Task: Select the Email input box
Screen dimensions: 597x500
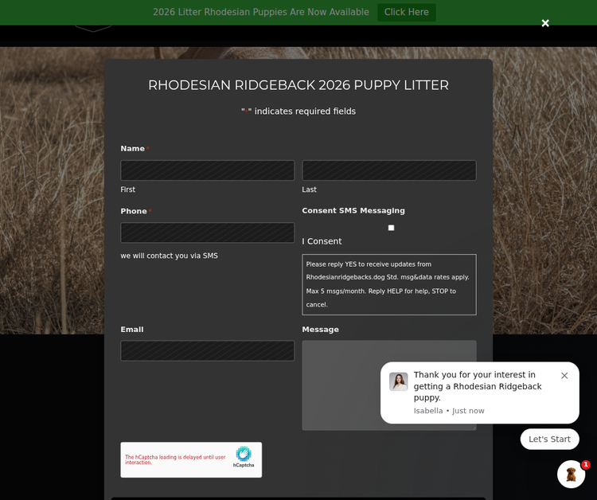Action: 207,351
